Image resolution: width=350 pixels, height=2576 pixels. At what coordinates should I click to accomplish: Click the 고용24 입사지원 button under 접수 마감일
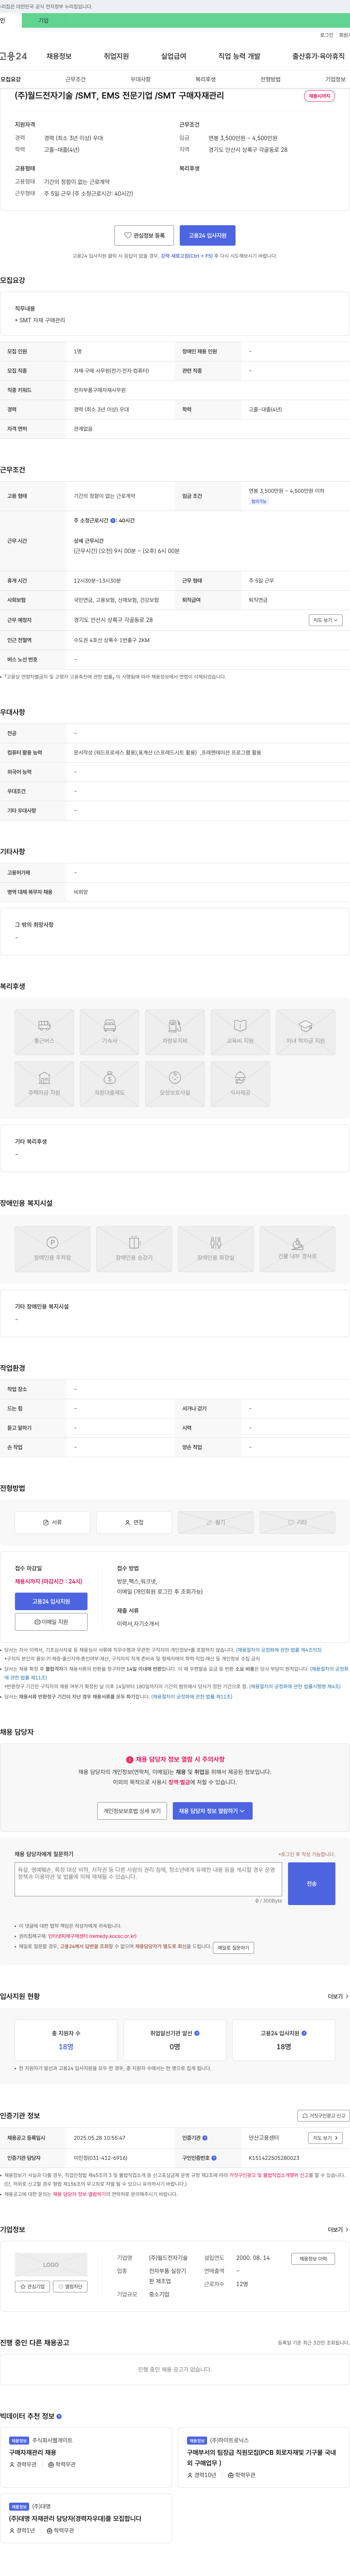(51, 1601)
